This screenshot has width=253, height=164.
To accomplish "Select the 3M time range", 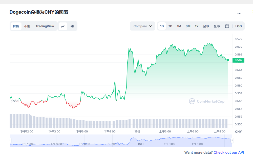I will click(188, 26).
